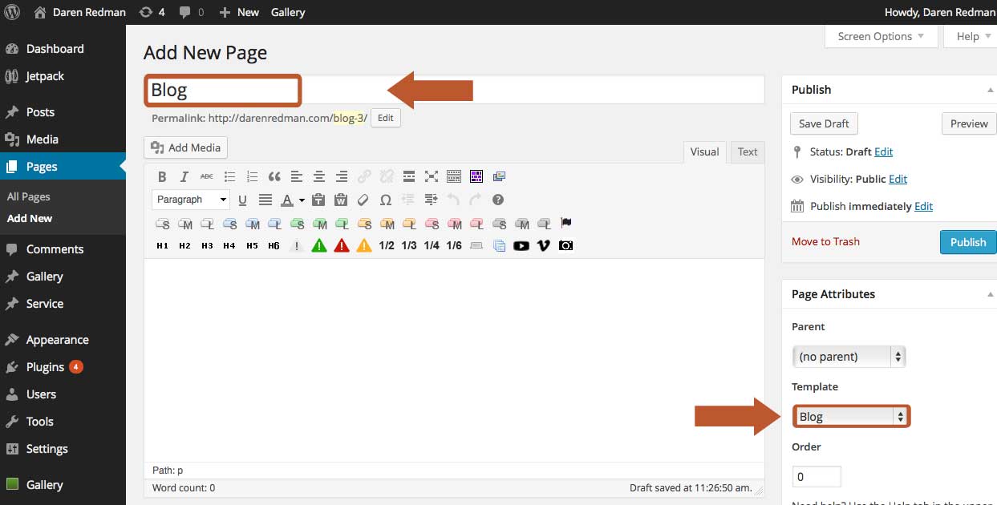
Task: Paste from Word
Action: pos(341,200)
